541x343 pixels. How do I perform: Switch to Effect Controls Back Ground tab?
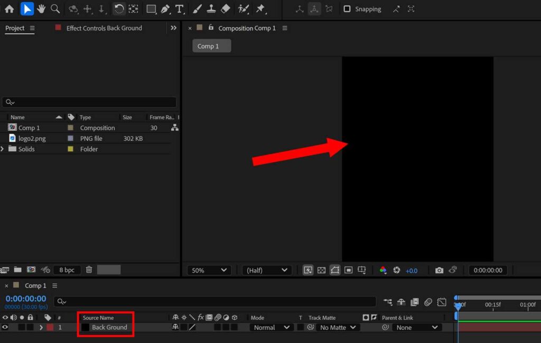coord(104,28)
